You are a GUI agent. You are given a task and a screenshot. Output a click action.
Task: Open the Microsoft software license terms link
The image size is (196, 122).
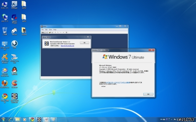[x=118, y=82]
